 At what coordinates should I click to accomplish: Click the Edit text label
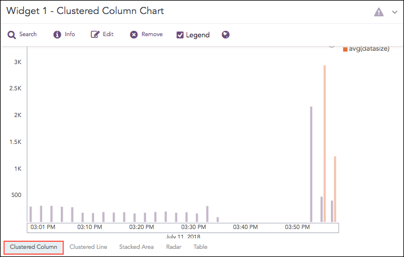coord(108,34)
